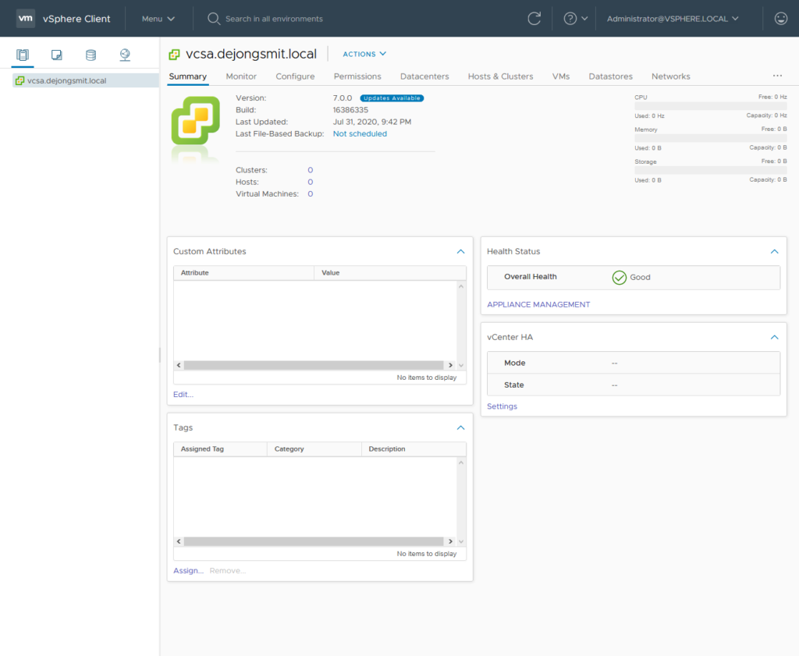
Task: Click the search magnifier icon
Action: (x=214, y=19)
